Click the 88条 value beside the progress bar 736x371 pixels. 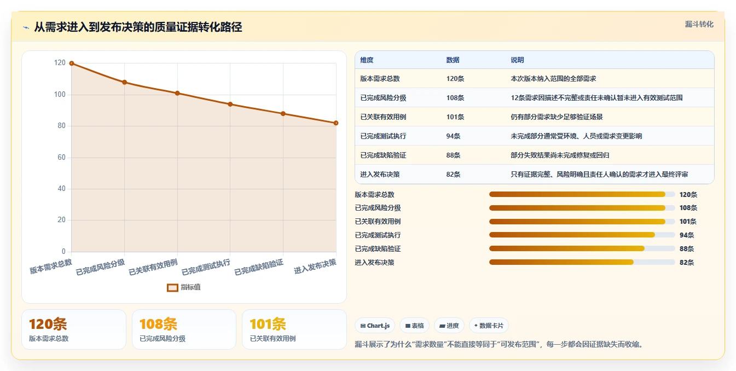point(687,249)
